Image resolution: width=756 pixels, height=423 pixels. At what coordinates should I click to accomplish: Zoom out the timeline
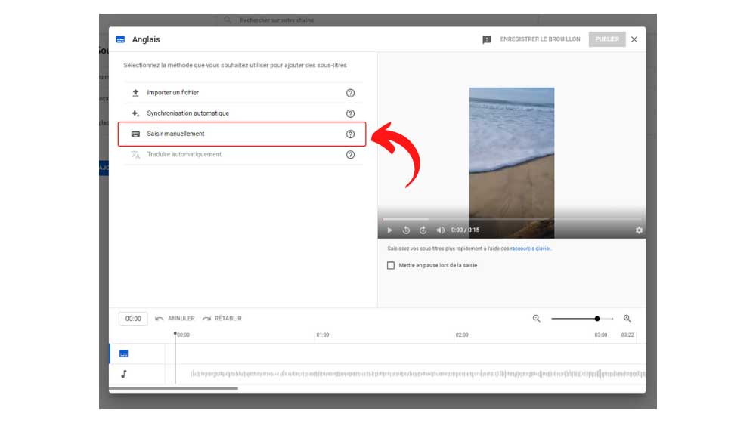click(x=537, y=319)
